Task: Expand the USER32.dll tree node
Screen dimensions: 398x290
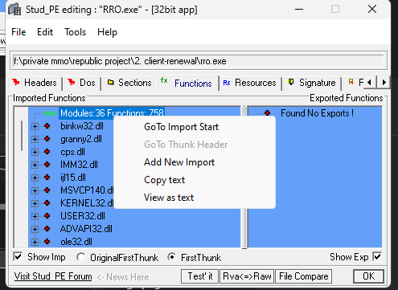Action: 35,216
